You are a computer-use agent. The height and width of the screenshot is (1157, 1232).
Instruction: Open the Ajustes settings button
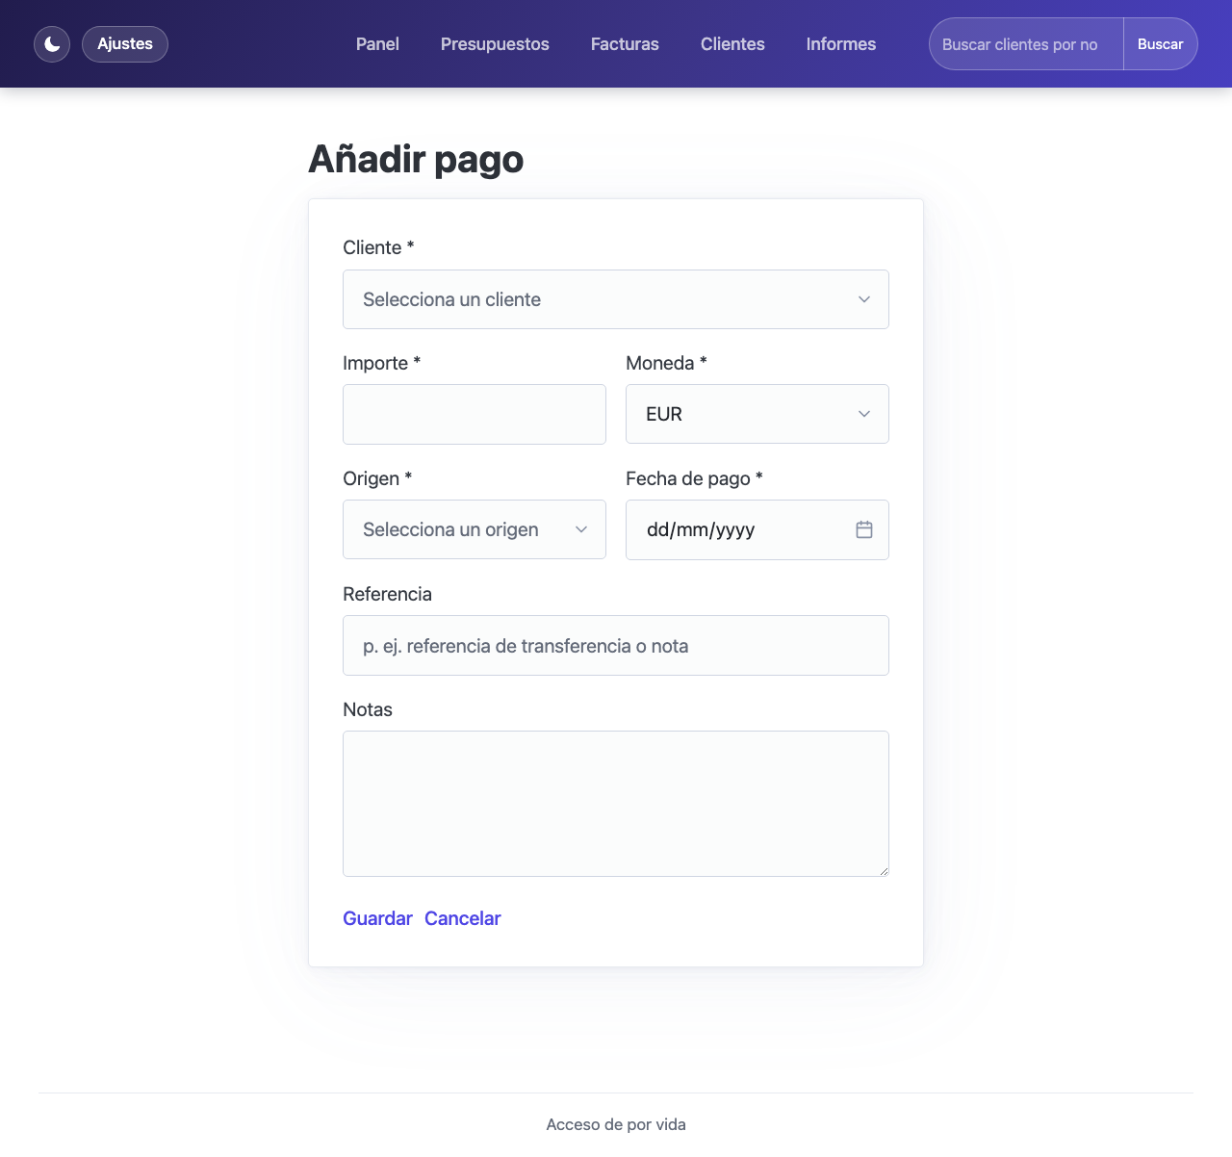coord(125,44)
